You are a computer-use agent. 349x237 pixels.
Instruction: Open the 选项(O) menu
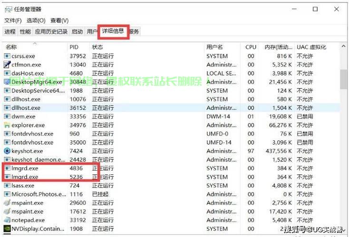tap(36, 21)
